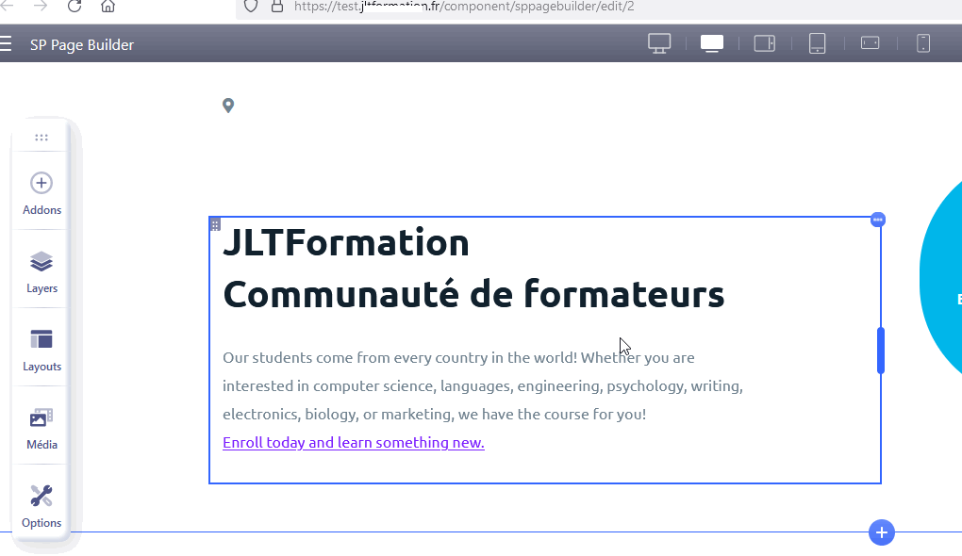Image resolution: width=962 pixels, height=556 pixels.
Task: Open the addon options ellipsis button
Action: (878, 220)
